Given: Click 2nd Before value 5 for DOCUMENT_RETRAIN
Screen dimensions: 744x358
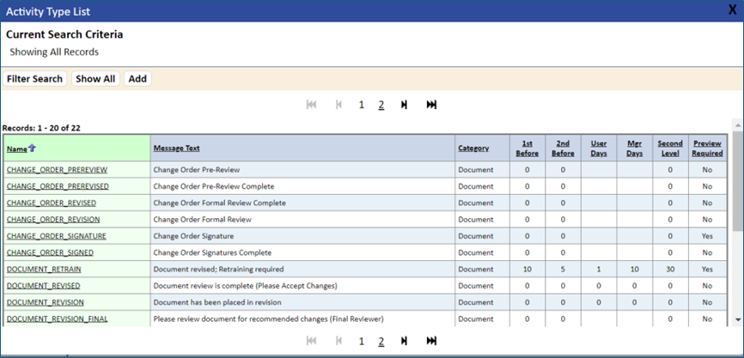Looking at the screenshot, I should 563,270.
